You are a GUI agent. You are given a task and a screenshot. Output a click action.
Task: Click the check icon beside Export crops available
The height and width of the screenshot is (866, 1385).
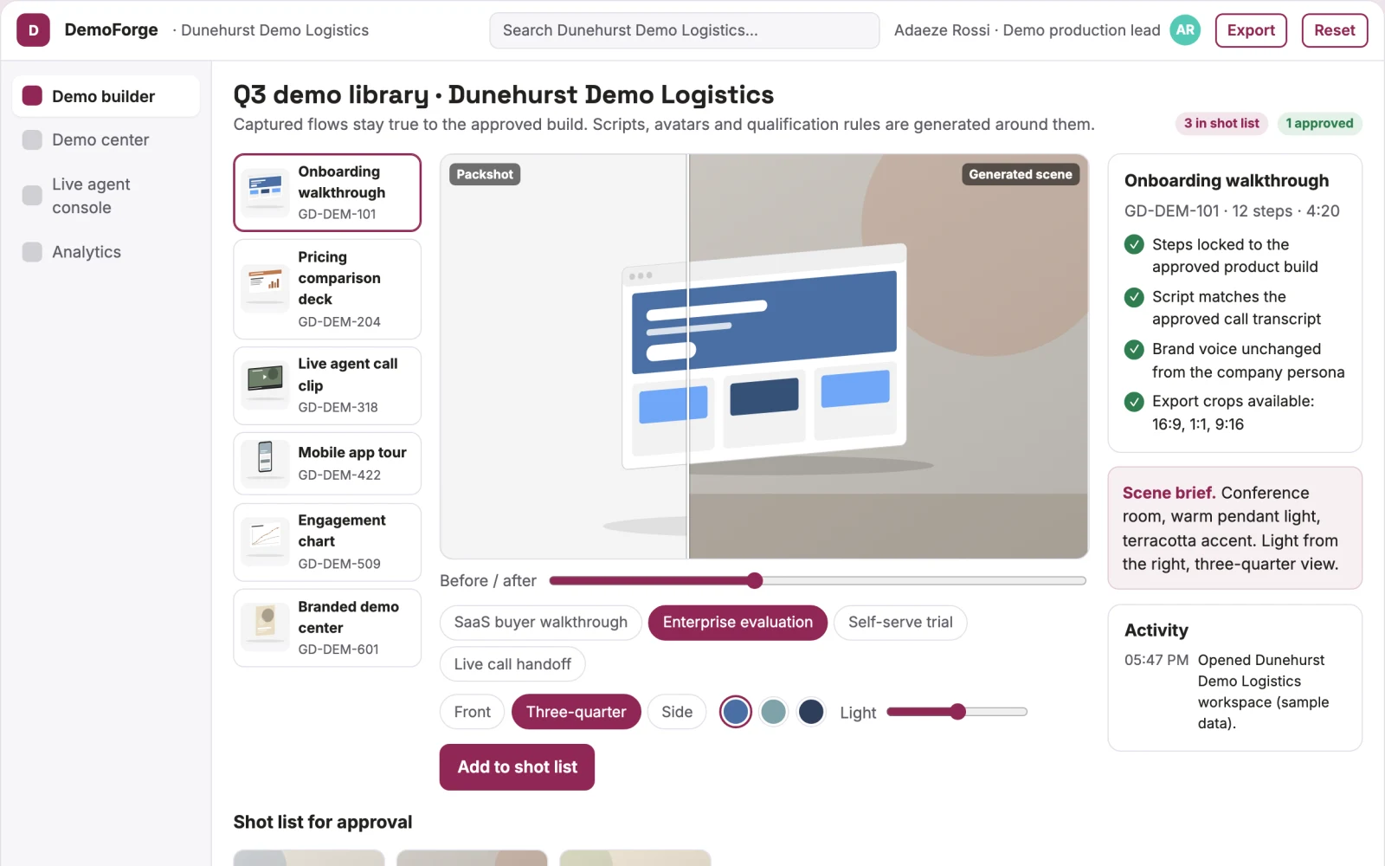tap(1134, 402)
